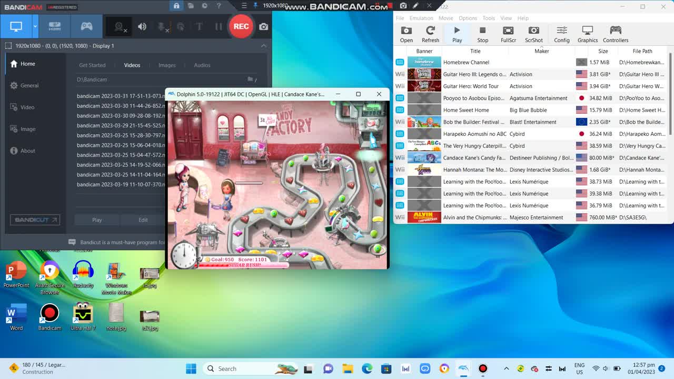Image resolution: width=674 pixels, height=379 pixels.
Task: Sort Dolphin game list by Maker column
Action: pos(541,51)
